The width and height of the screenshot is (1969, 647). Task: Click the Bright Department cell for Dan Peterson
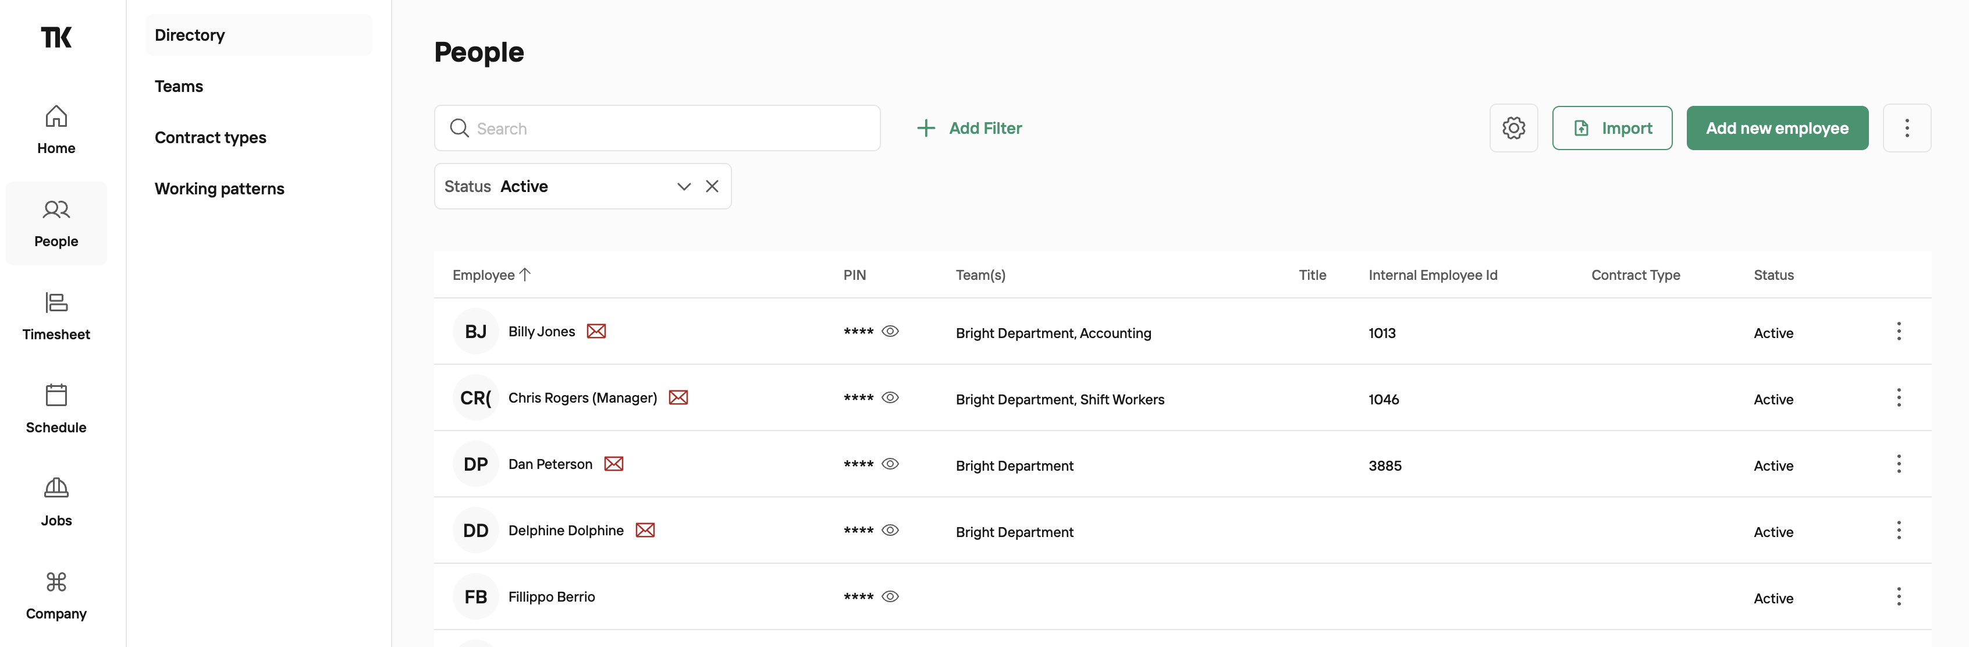click(x=1014, y=465)
